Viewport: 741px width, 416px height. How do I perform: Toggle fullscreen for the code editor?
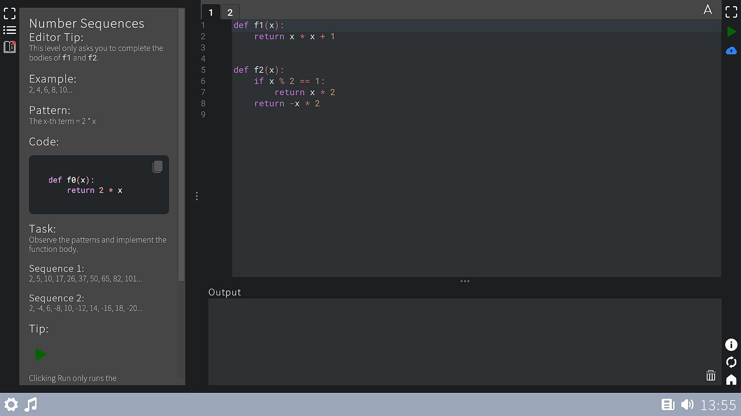[x=731, y=12]
